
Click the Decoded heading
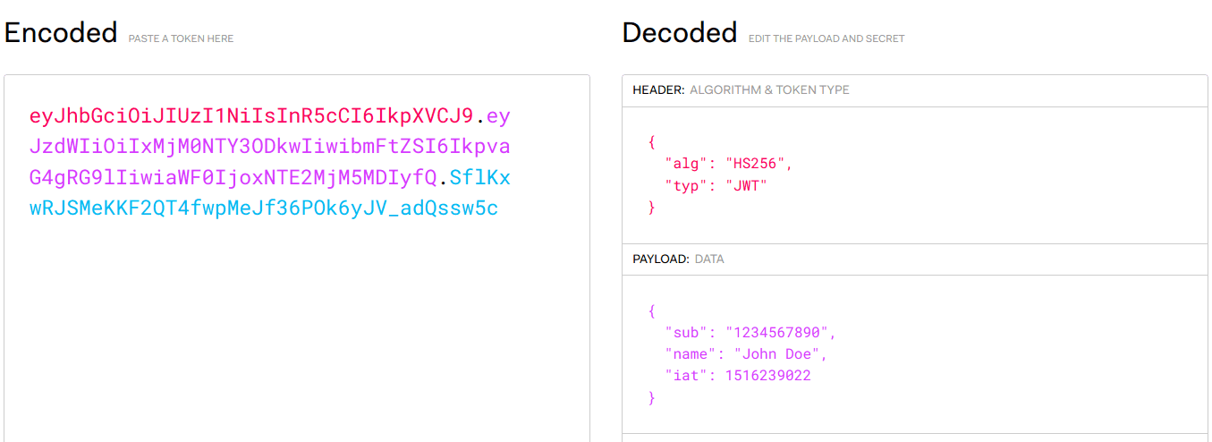tap(679, 33)
